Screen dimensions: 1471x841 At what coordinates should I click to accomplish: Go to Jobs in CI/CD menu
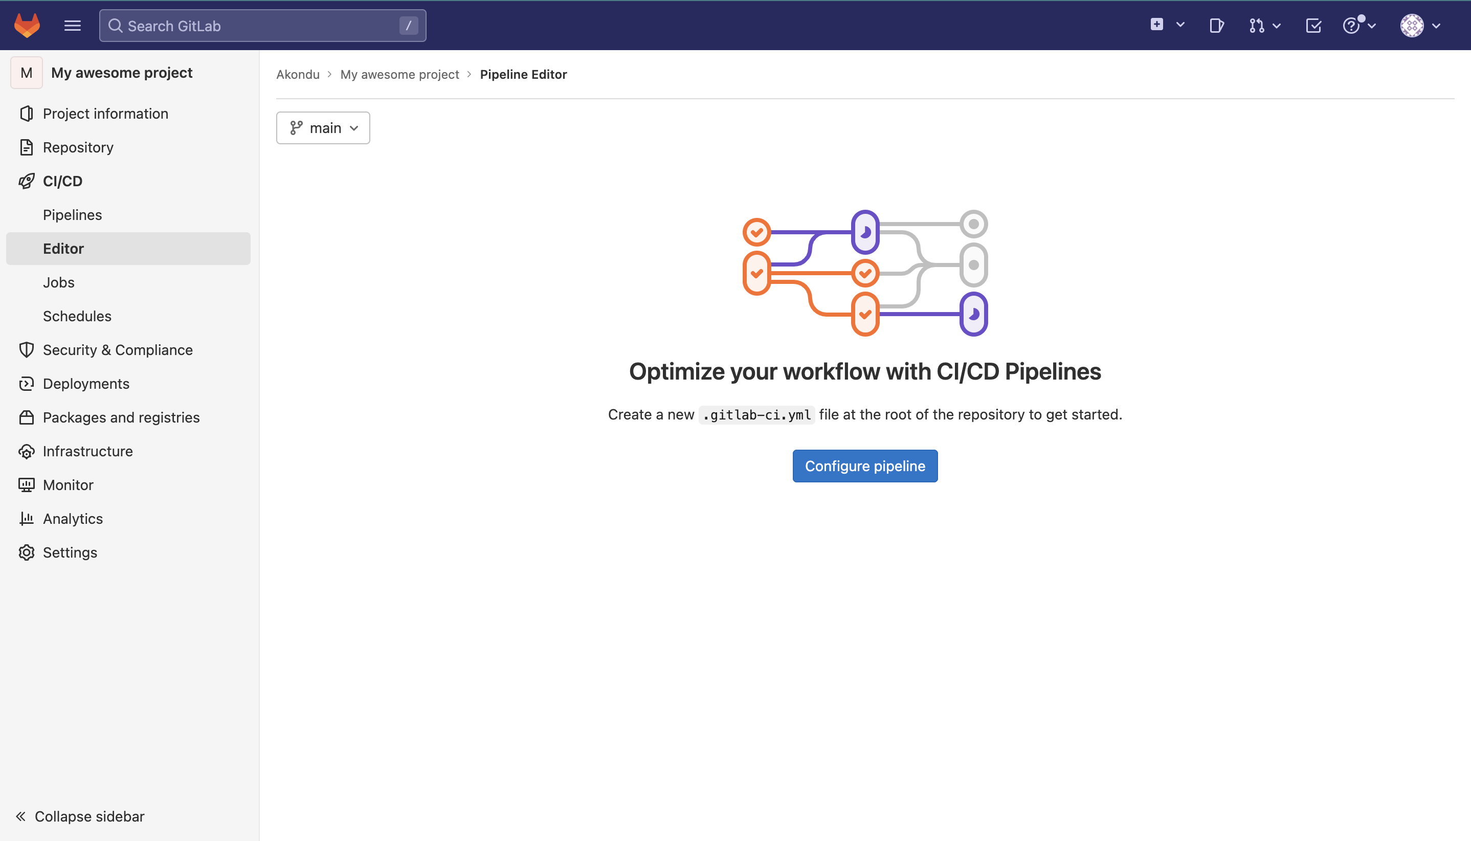(x=58, y=282)
